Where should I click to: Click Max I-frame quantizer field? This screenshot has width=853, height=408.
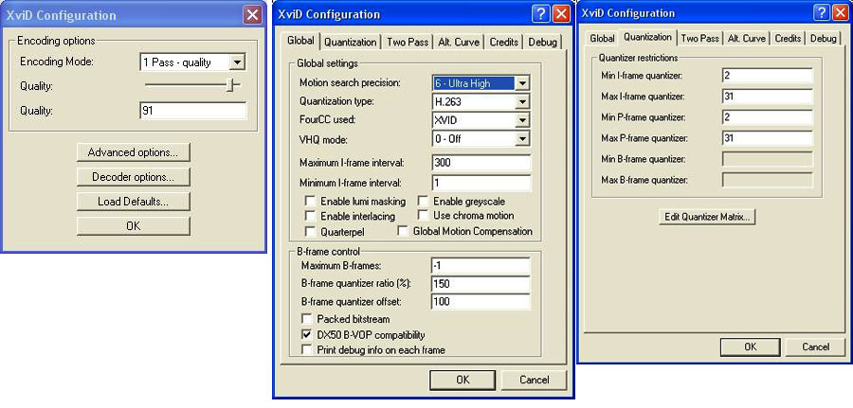pyautogui.click(x=768, y=97)
